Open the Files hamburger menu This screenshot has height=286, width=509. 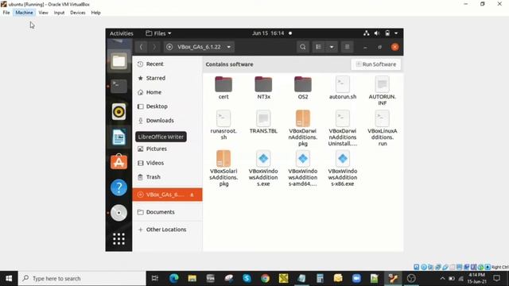(x=347, y=47)
